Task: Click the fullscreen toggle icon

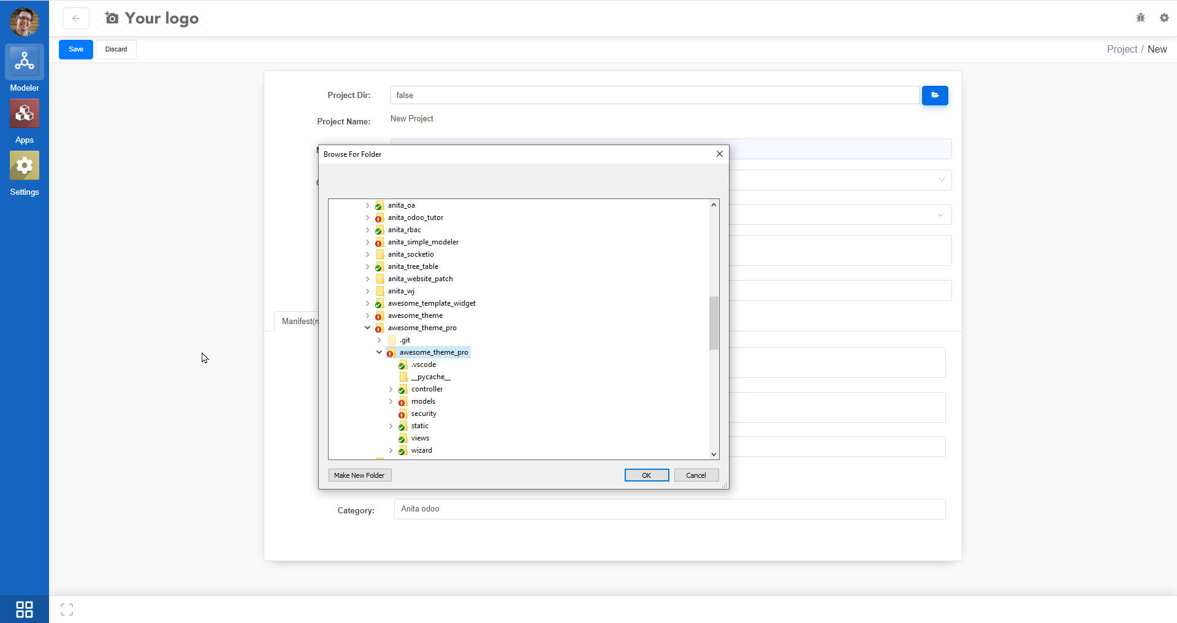Action: point(67,610)
